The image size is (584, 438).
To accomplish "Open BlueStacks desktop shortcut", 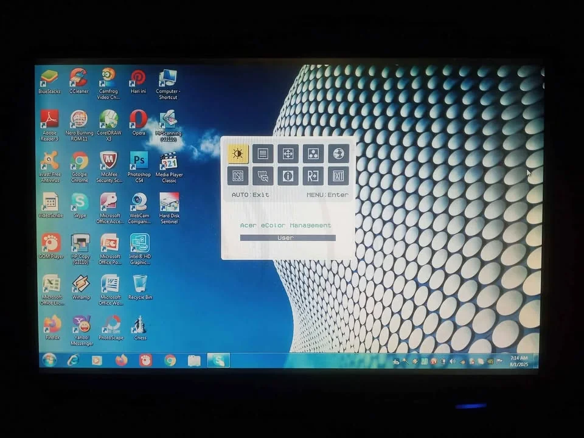I will (x=49, y=81).
